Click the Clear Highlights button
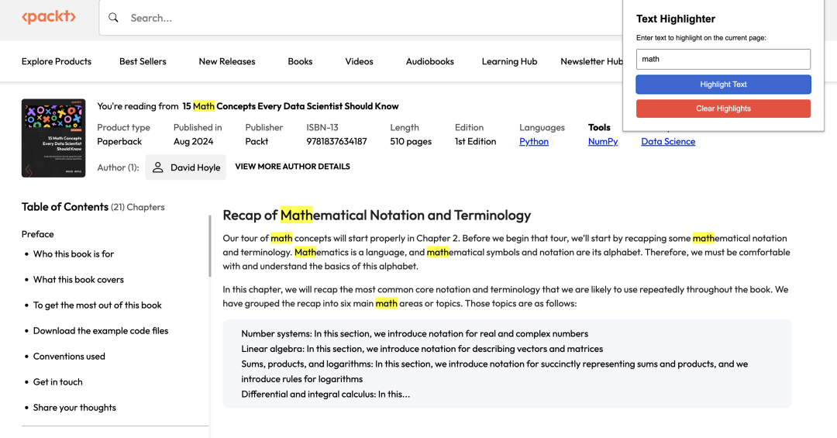This screenshot has height=438, width=837. [x=723, y=109]
